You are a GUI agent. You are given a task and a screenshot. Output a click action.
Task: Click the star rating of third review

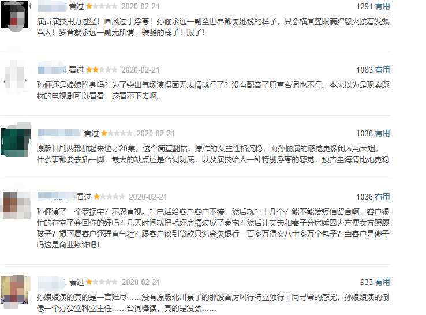click(117, 133)
